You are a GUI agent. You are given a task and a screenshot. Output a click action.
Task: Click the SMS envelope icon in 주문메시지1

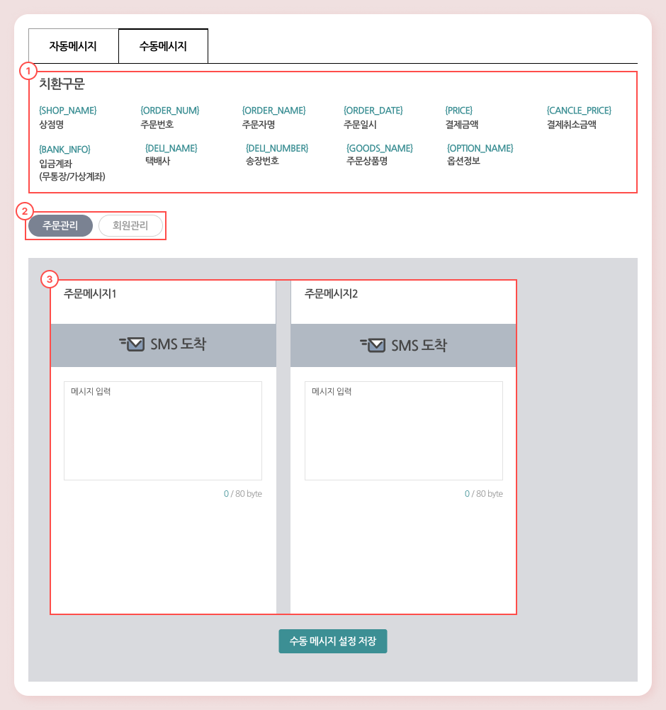pyautogui.click(x=132, y=344)
